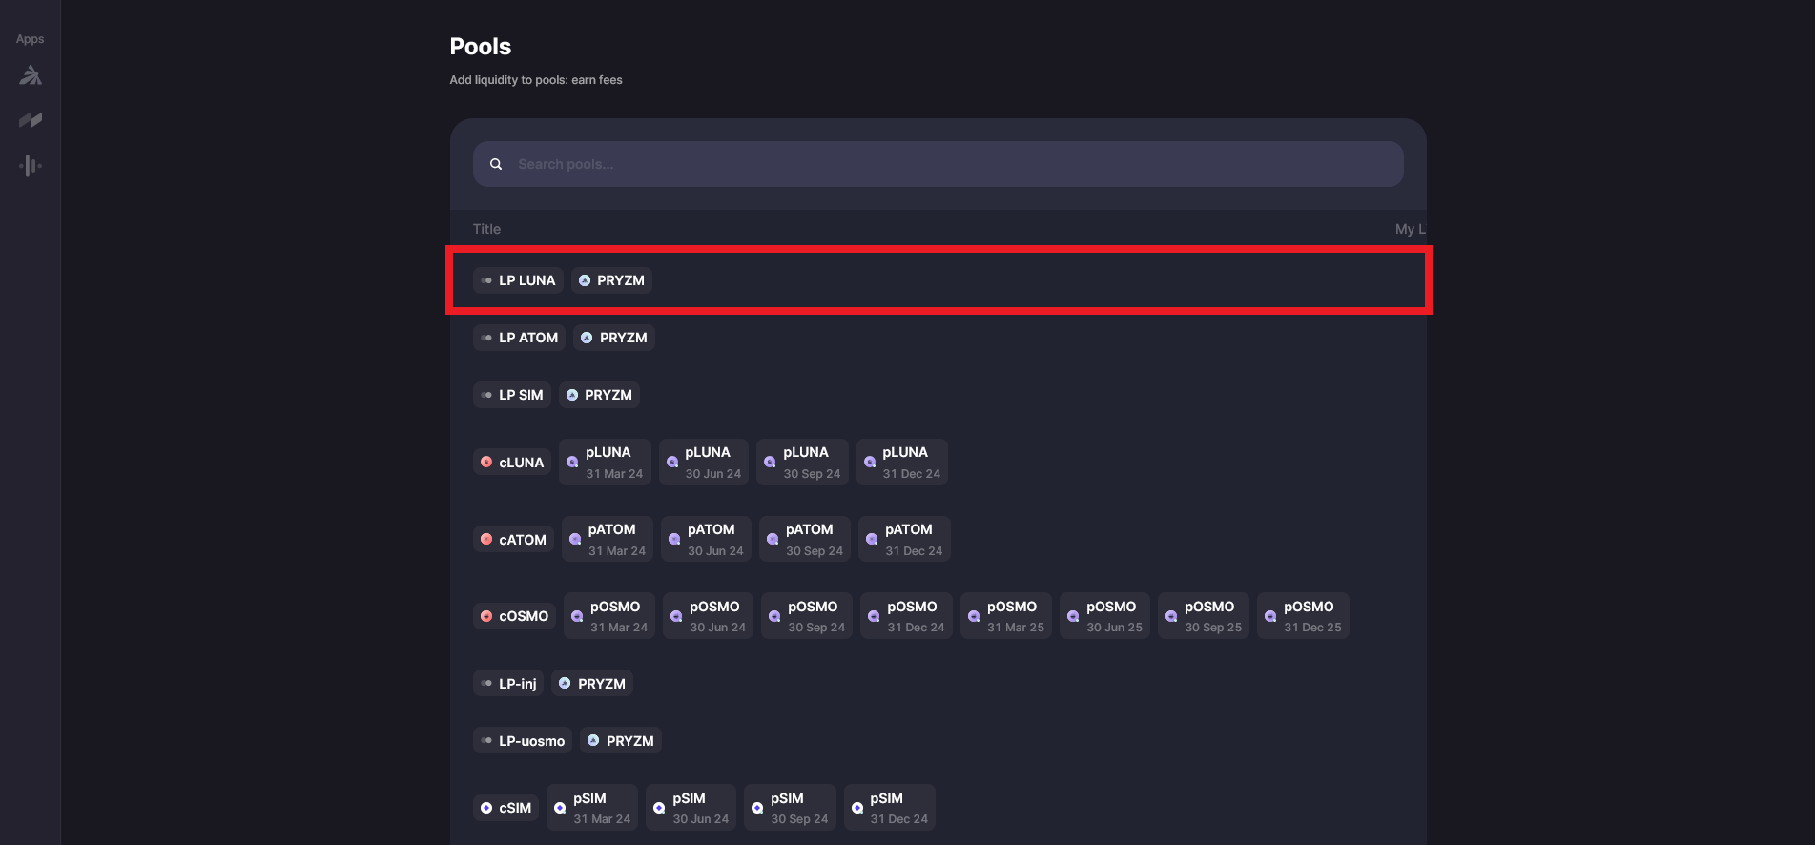Click the PRYZM icon in LP SIM row
This screenshot has width=1815, height=845.
572,395
